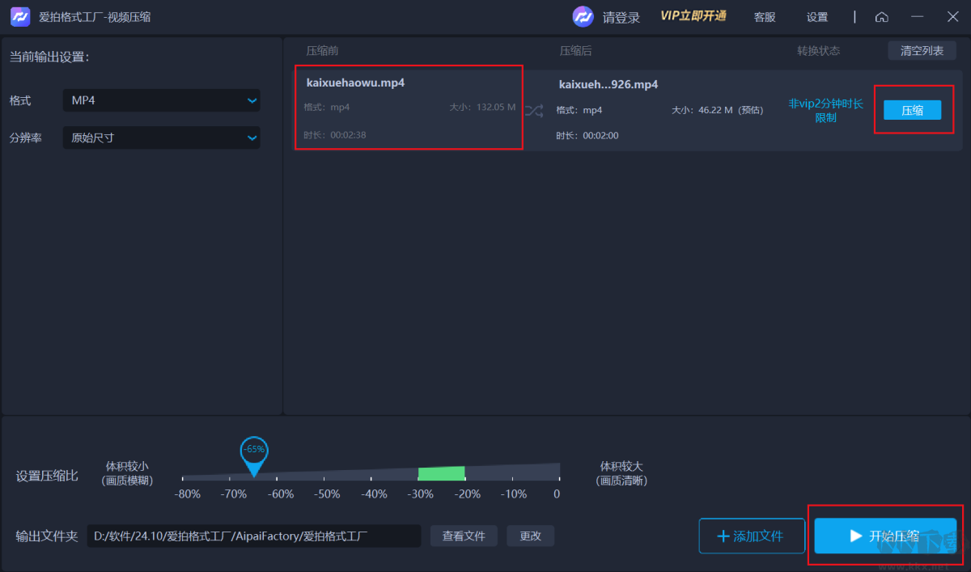Click the AiPai logo in the title bar
This screenshot has width=971, height=572.
click(x=19, y=16)
